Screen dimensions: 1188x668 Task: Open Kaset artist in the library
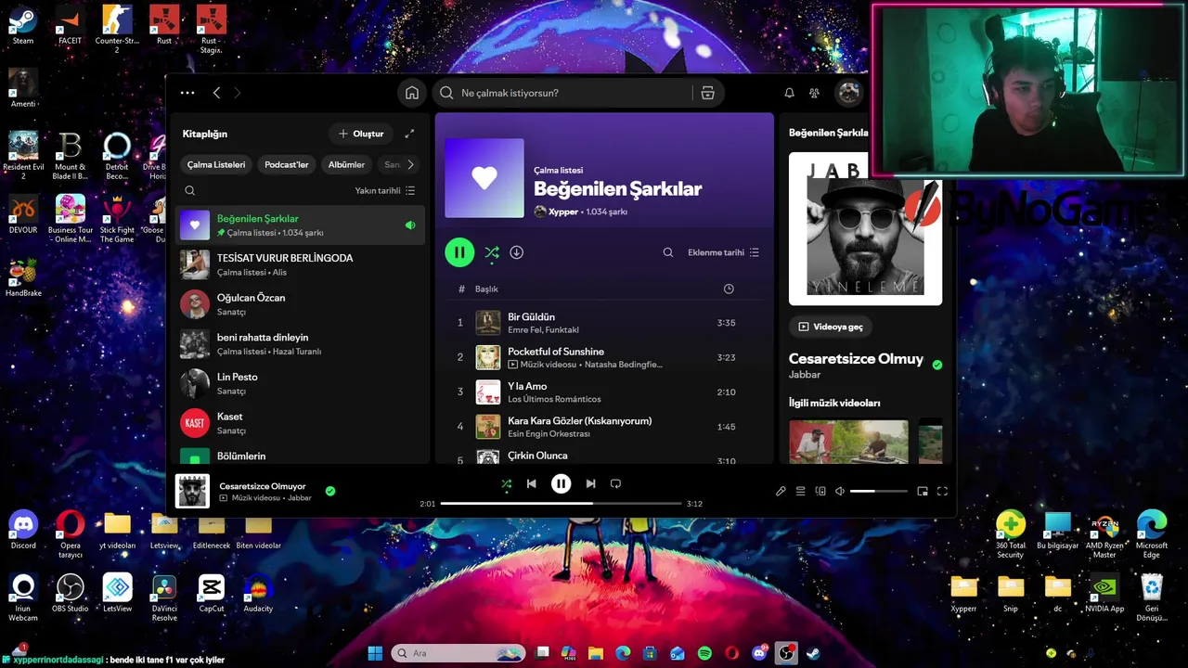tap(301, 423)
